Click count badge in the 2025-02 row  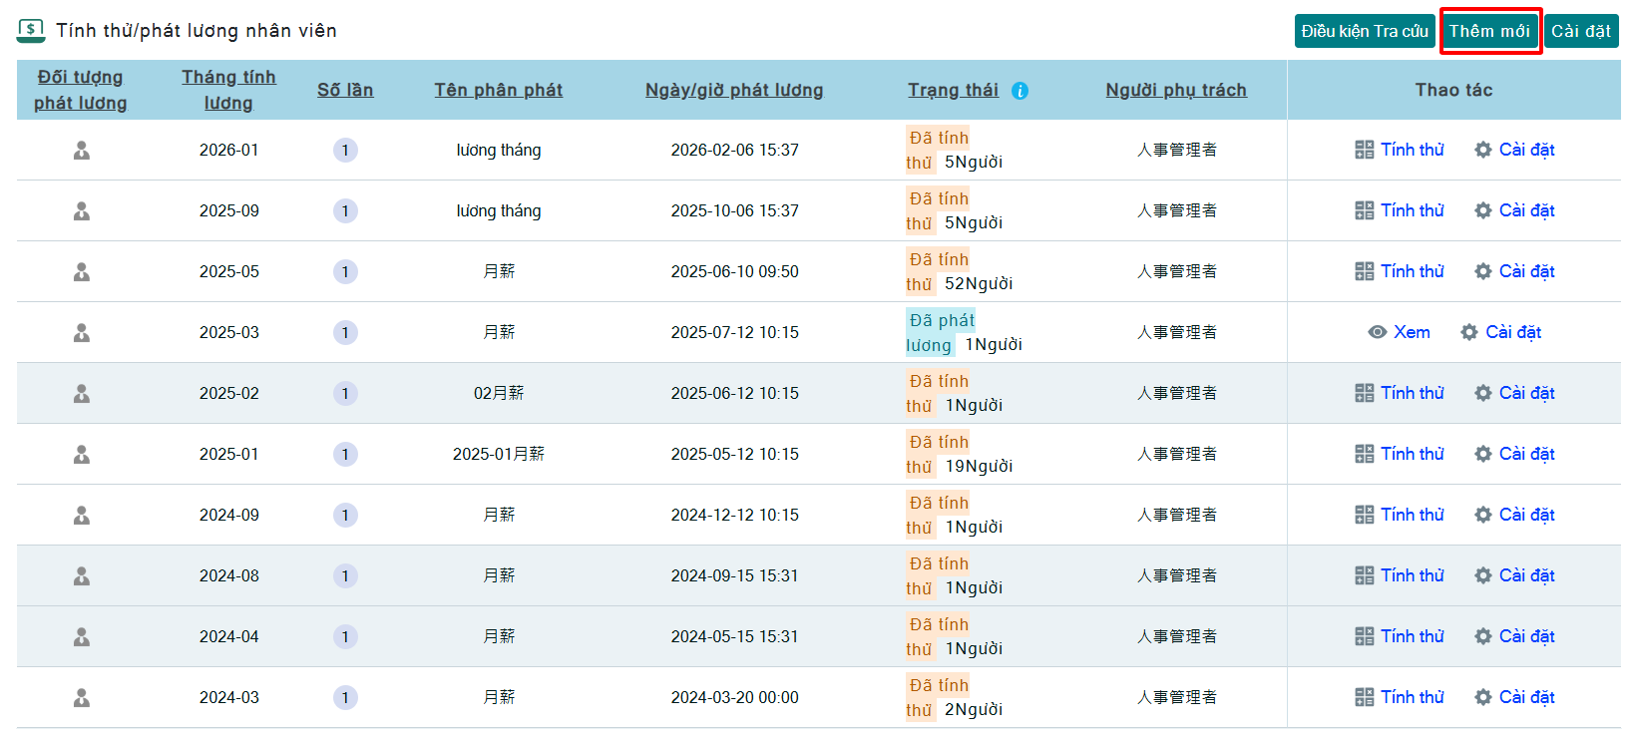(x=345, y=394)
